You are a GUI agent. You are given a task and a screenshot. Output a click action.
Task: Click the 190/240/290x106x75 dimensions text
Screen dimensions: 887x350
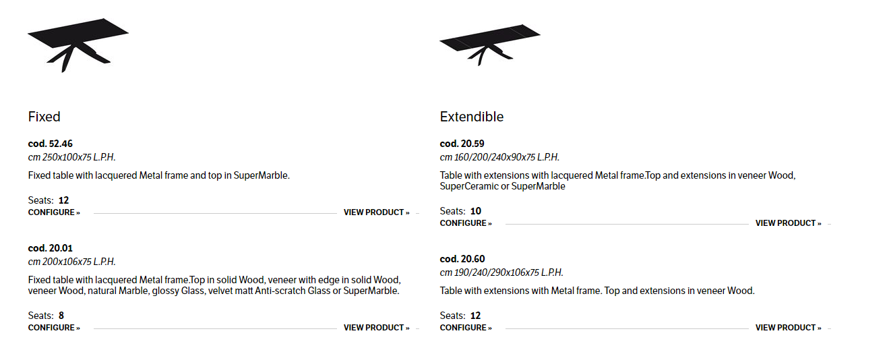pos(501,272)
